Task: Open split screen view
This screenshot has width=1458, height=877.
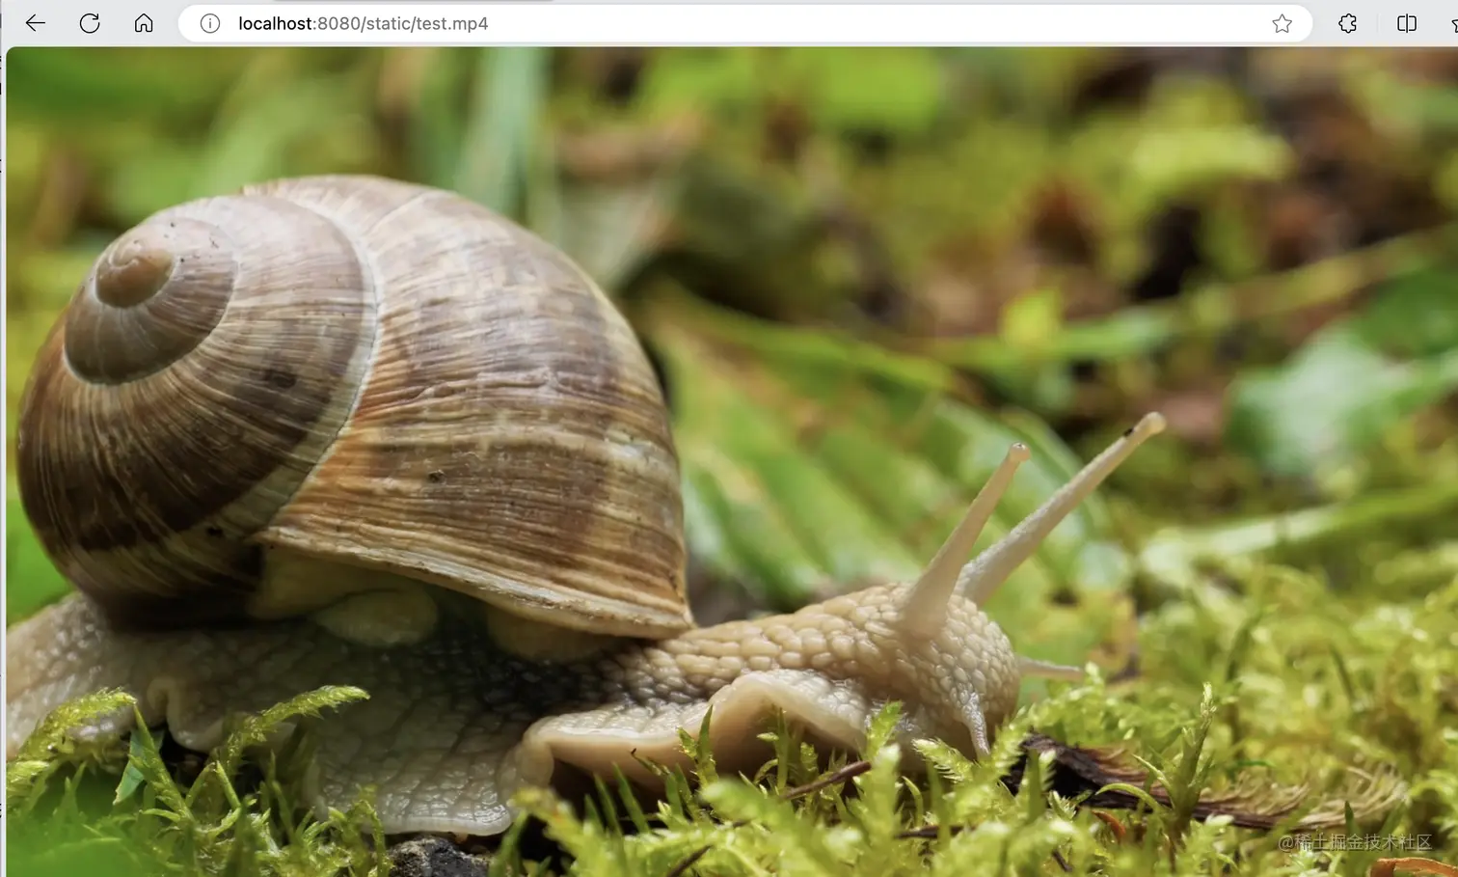Action: [x=1407, y=23]
